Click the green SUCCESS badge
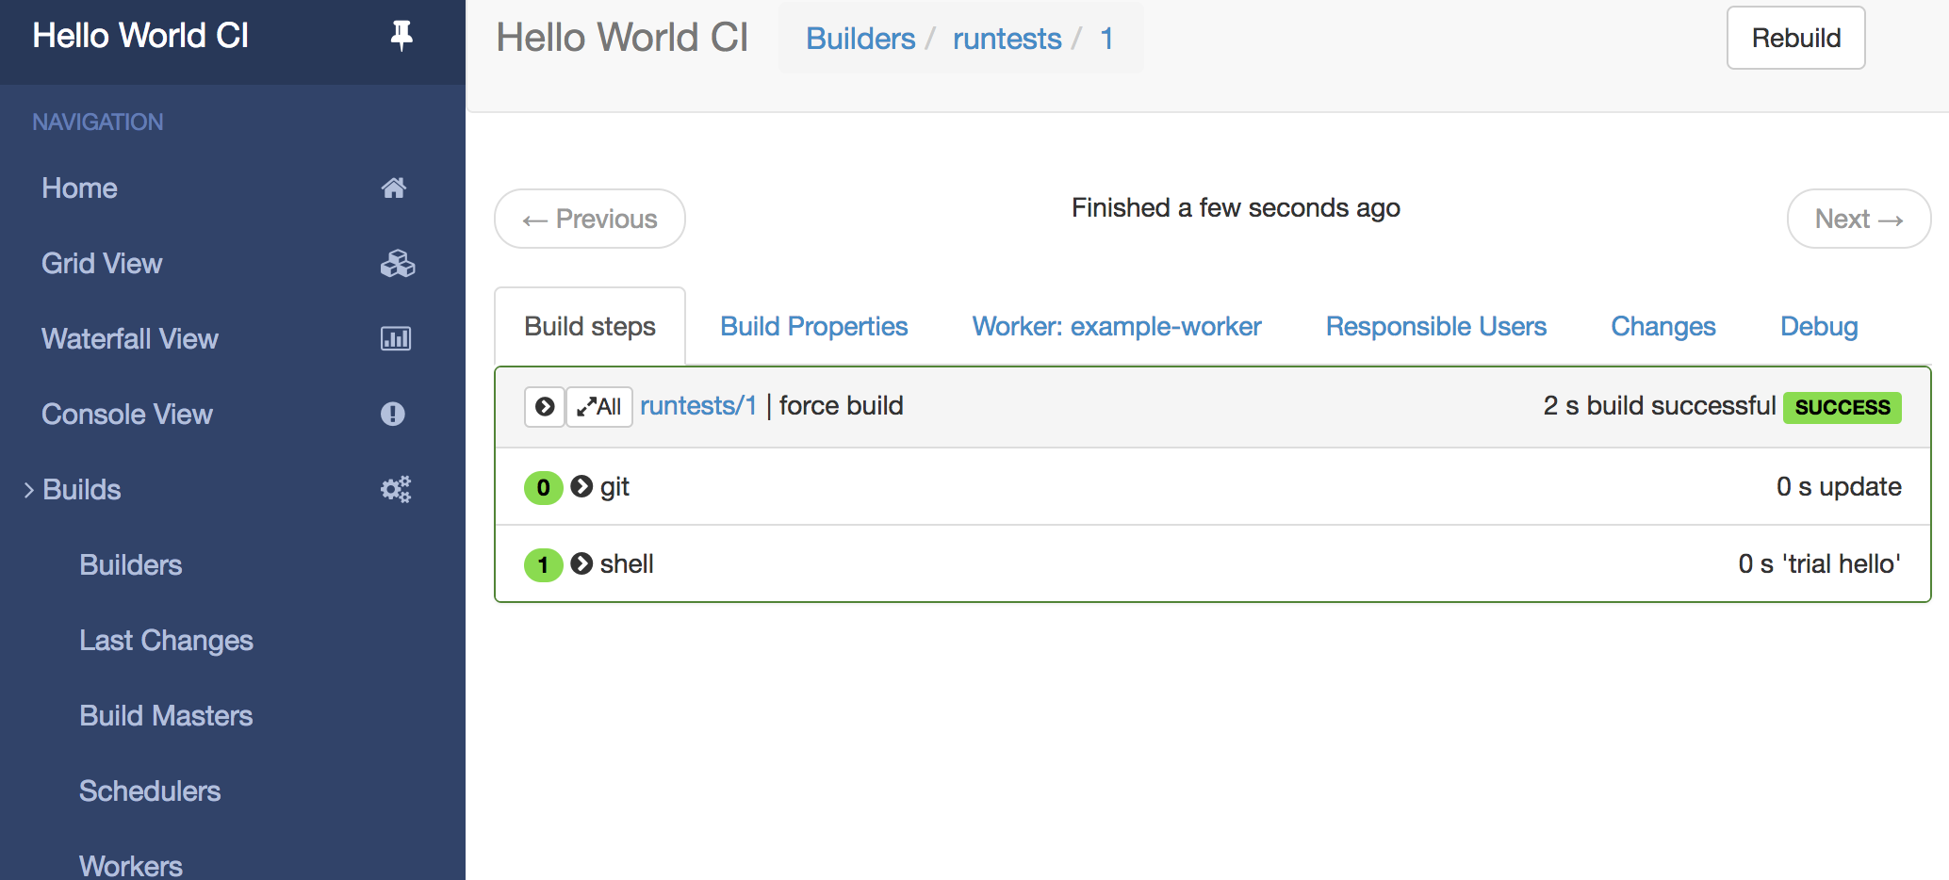This screenshot has height=880, width=1949. coord(1841,407)
